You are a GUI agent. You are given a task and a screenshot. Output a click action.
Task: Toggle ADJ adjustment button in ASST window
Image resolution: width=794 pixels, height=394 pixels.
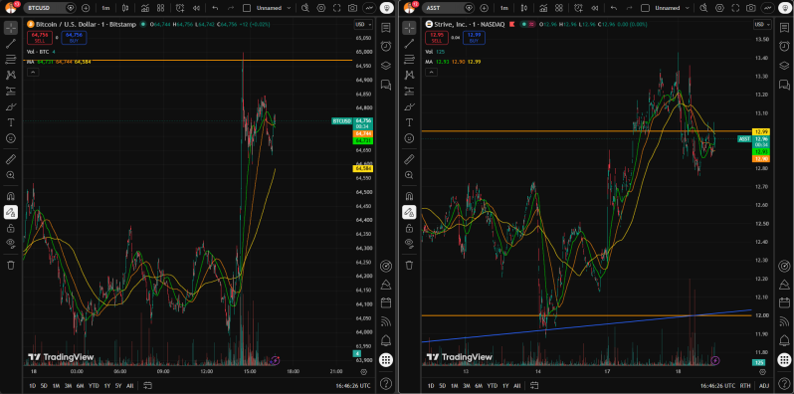pyautogui.click(x=764, y=385)
